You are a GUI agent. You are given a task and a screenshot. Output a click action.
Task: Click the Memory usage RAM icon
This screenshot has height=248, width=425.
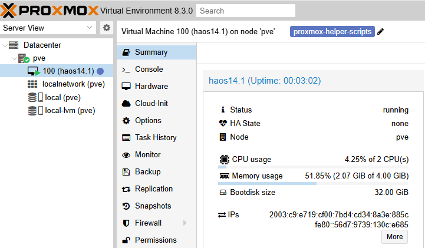pyautogui.click(x=224, y=176)
